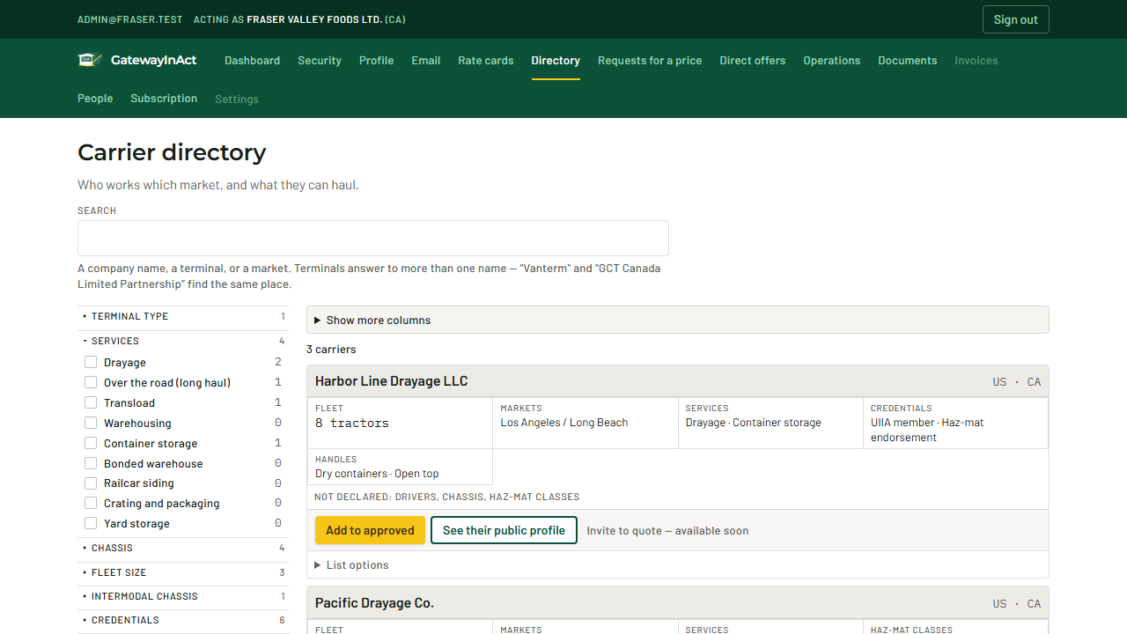Open the People sub-navigation link
The height and width of the screenshot is (634, 1127).
[95, 99]
